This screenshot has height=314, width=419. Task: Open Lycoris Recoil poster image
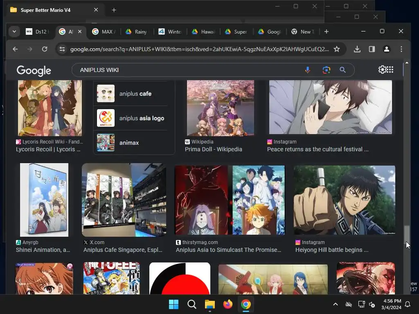[50, 108]
